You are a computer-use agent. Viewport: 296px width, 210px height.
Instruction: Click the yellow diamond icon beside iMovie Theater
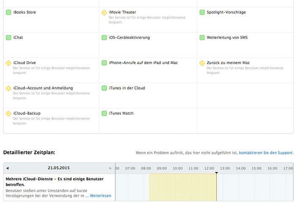coord(104,12)
